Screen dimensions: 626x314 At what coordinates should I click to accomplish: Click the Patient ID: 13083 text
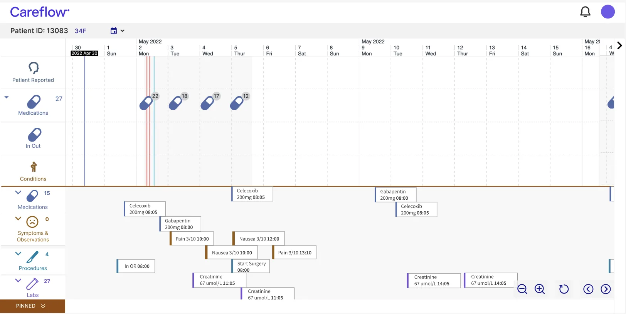click(39, 31)
